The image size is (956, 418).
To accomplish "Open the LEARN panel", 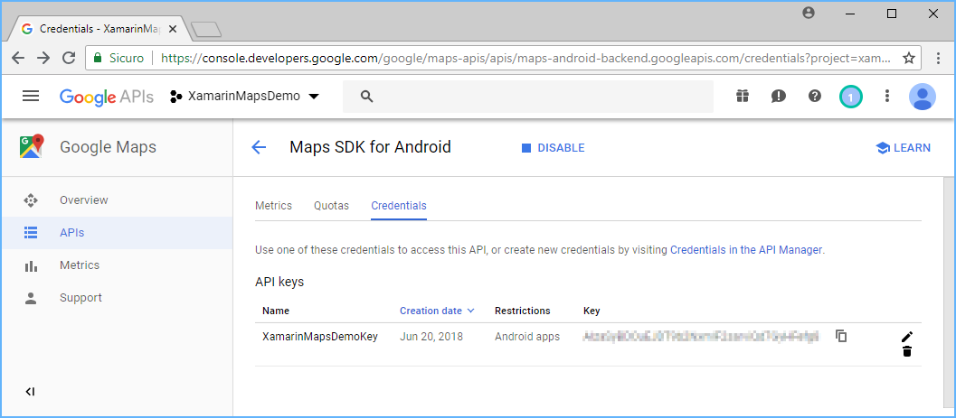I will point(903,148).
